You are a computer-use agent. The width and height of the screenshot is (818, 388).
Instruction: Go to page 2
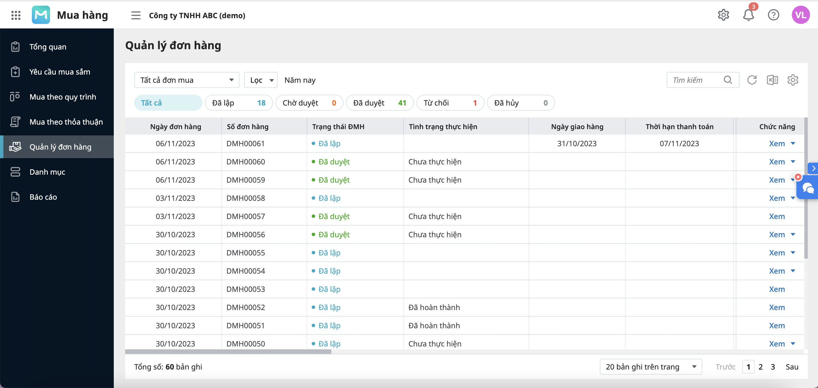tap(760, 367)
